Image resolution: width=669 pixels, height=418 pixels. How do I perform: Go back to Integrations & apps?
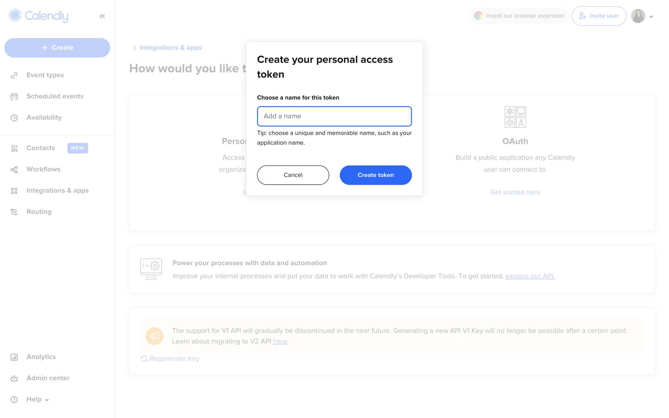167,48
